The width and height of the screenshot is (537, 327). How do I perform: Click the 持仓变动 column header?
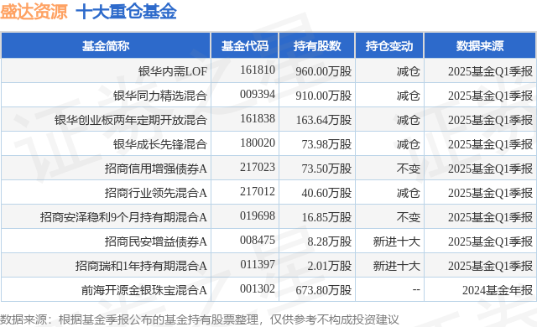click(389, 46)
